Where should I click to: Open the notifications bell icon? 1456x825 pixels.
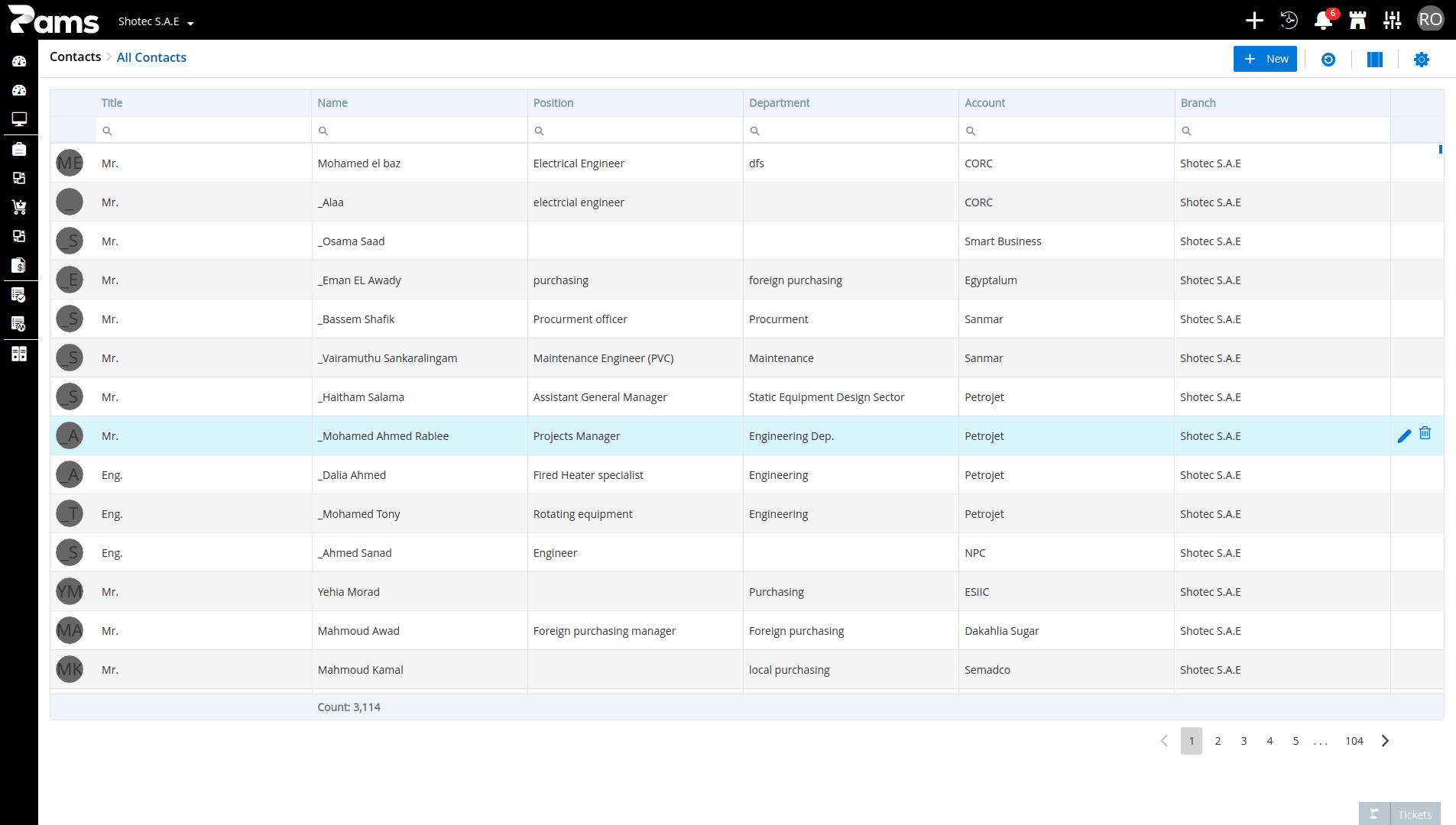[x=1323, y=21]
